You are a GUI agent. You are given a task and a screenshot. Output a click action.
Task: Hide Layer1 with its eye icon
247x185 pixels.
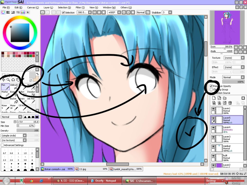tap(213, 109)
